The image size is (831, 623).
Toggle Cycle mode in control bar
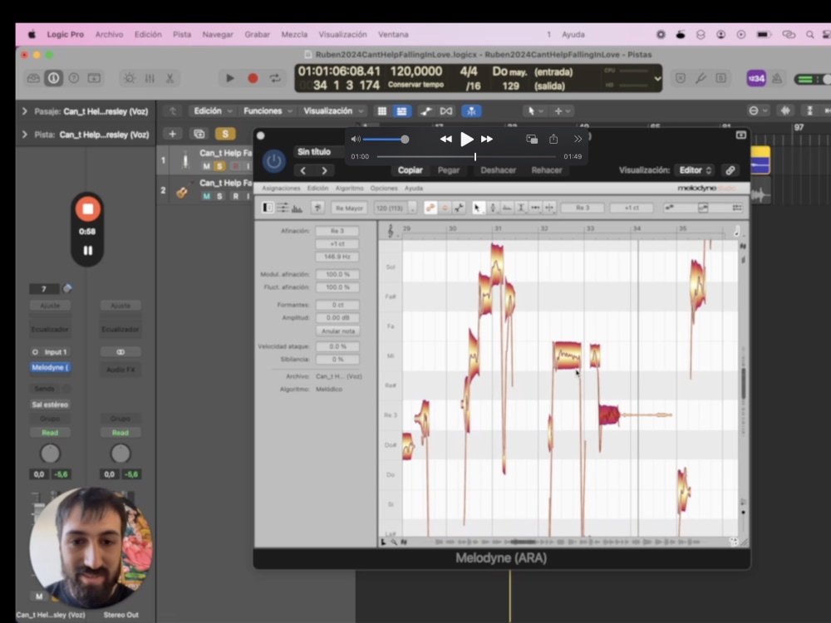point(275,78)
